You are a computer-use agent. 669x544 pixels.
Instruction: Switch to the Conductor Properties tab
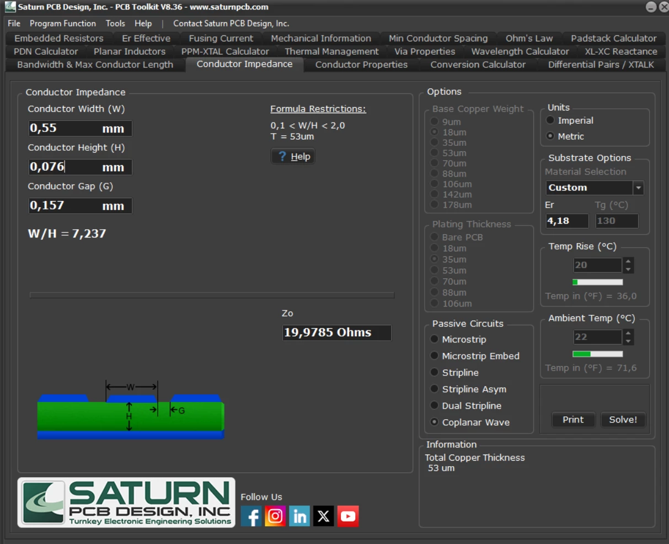[x=362, y=65]
